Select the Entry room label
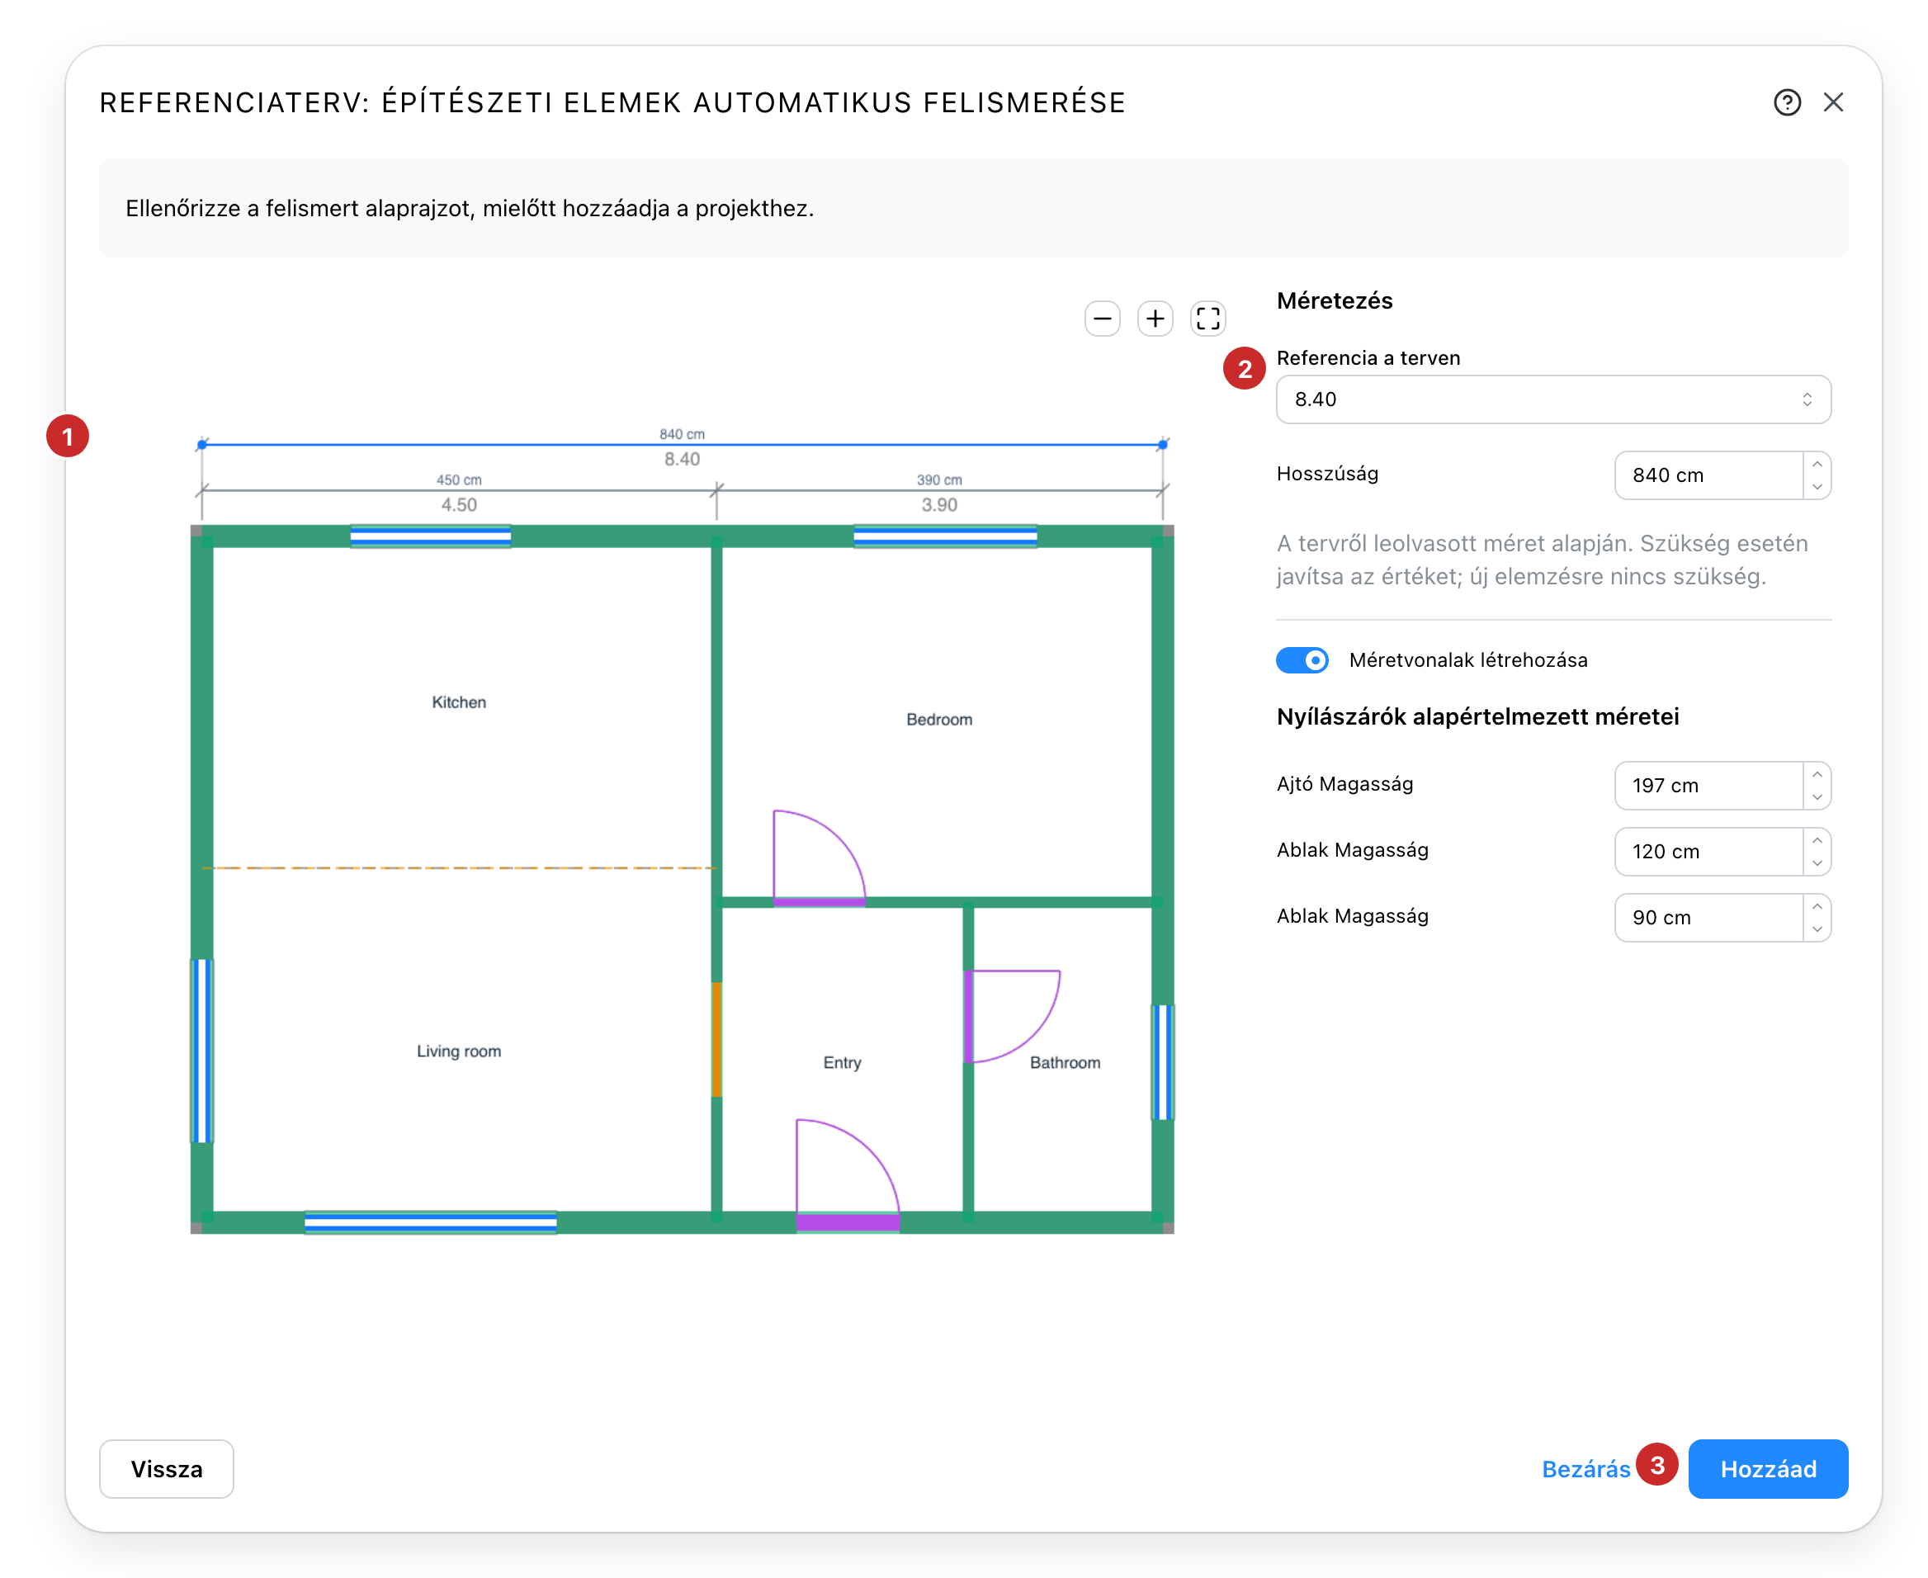Screen dimensions: 1928x1578 point(842,1063)
